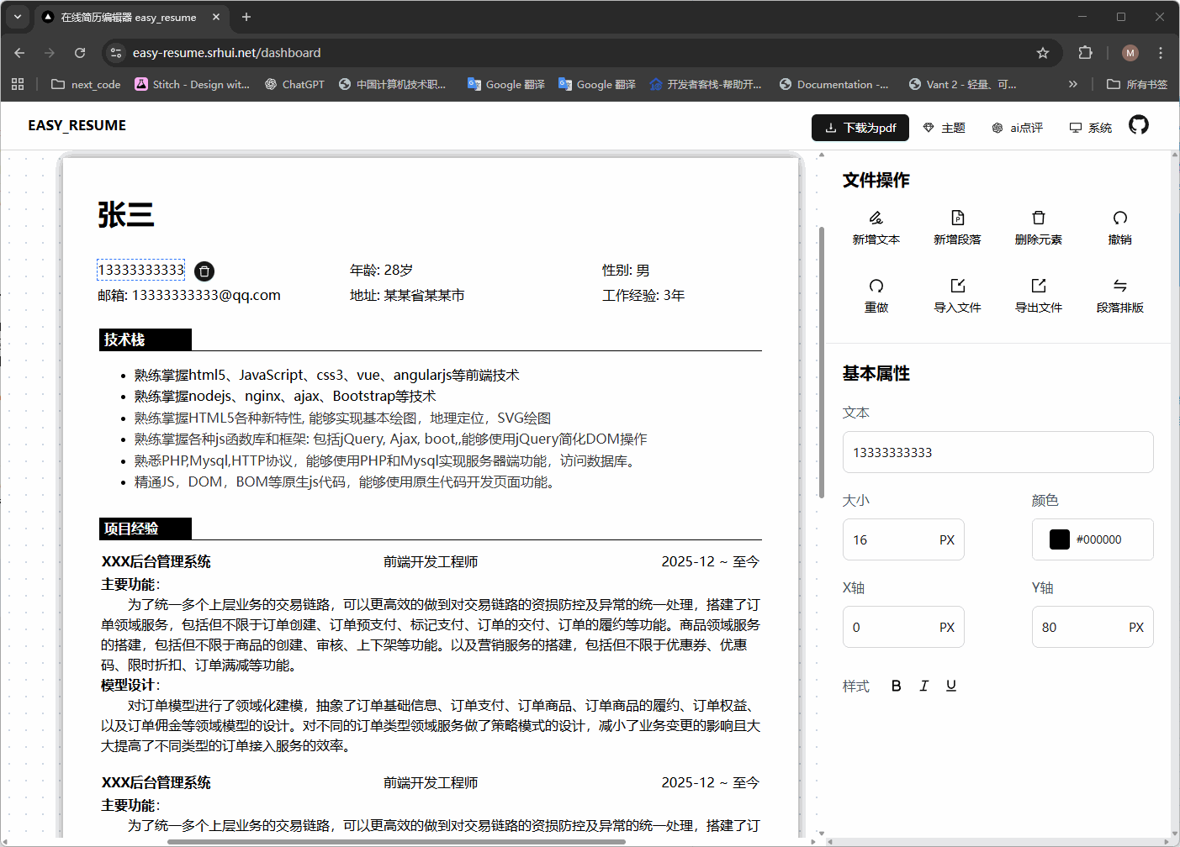Click the 新增文本 add text icon
This screenshot has width=1180, height=847.
pyautogui.click(x=876, y=218)
